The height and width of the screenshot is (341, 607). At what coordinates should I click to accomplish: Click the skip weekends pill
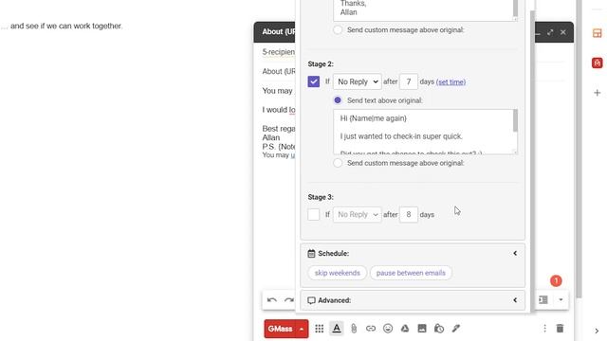(x=338, y=273)
